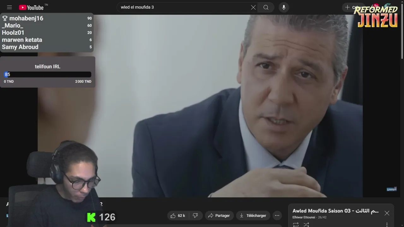Screen dimensions: 404x227
Task: Open playlist options three-dot menu
Action: (387, 224)
